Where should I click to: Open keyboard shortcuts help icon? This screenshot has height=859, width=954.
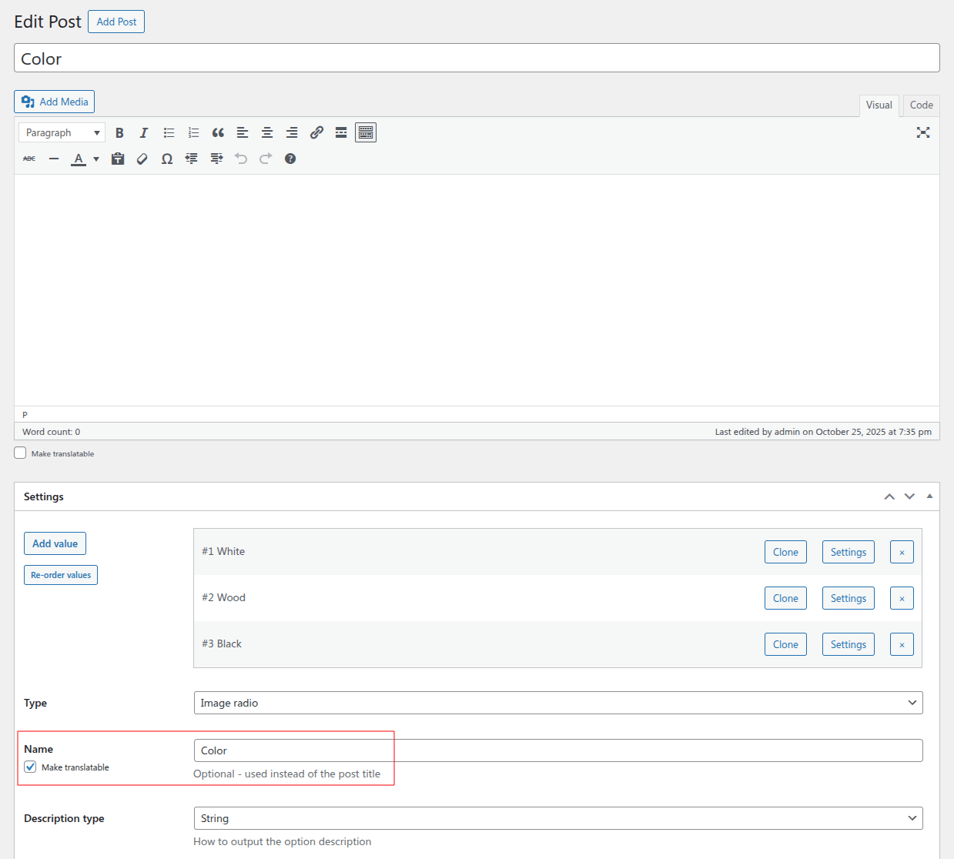tap(290, 159)
